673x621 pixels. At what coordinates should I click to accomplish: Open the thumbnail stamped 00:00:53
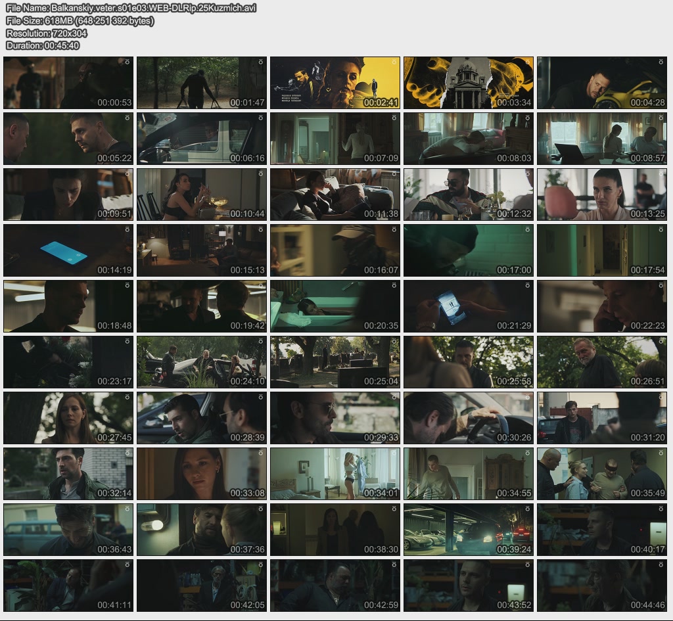point(68,83)
